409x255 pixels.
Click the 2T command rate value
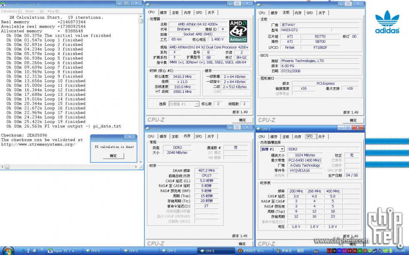pyautogui.click(x=206, y=206)
